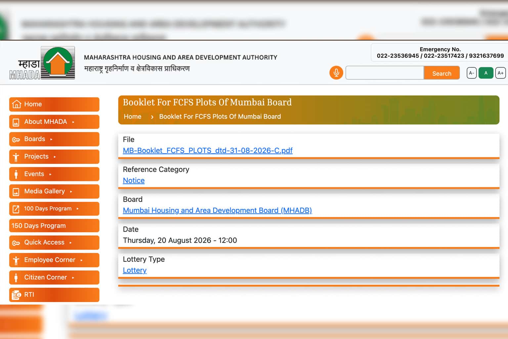Click the 'Reference Category' field label
The image size is (508, 339).
pyautogui.click(x=156, y=169)
